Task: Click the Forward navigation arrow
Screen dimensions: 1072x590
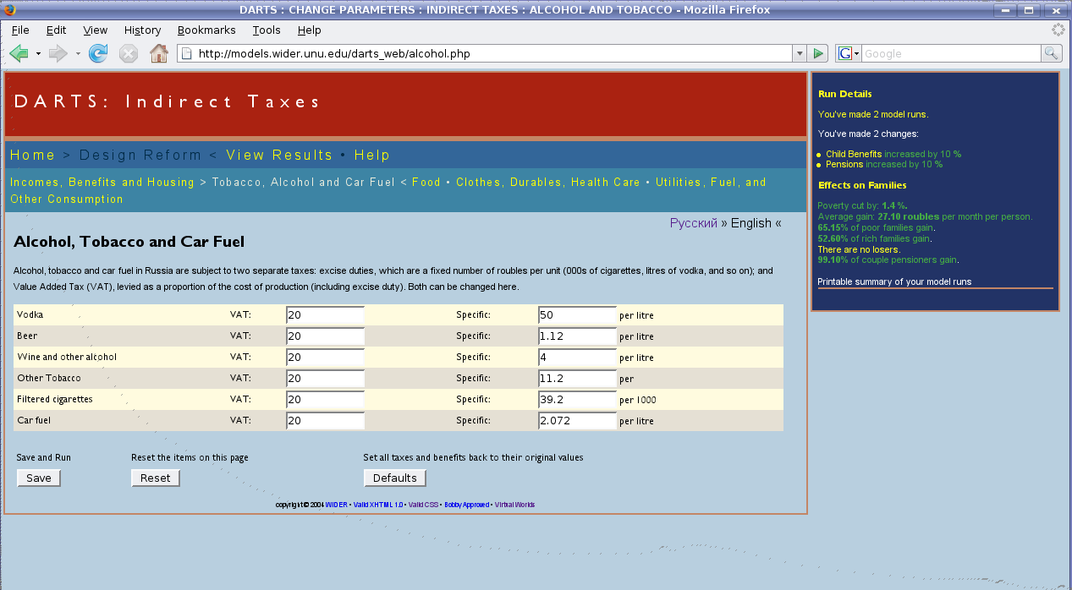Action: point(58,53)
